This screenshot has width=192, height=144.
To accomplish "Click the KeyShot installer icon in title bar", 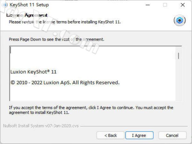I will coord(5,5).
